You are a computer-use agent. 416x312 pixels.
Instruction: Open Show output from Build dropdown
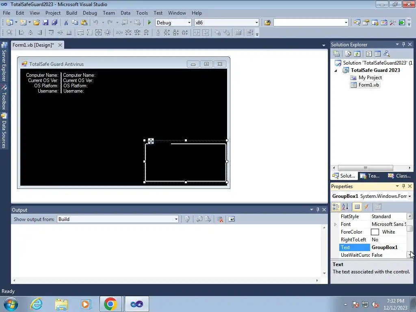click(176, 219)
